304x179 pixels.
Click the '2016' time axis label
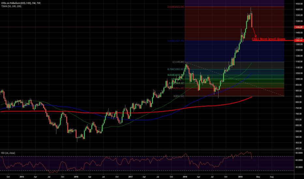[76, 177]
